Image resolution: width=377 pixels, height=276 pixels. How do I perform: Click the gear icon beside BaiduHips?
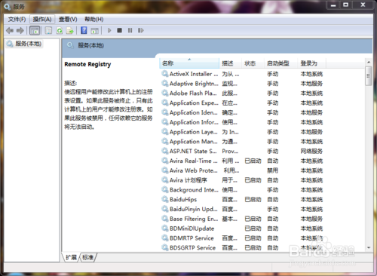coord(165,199)
